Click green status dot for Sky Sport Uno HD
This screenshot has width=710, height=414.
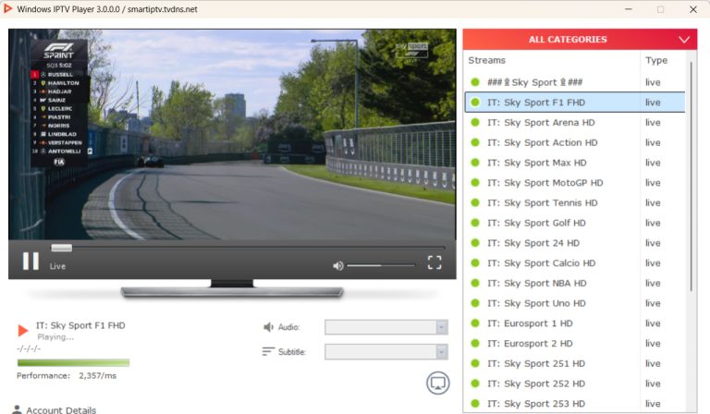click(475, 303)
